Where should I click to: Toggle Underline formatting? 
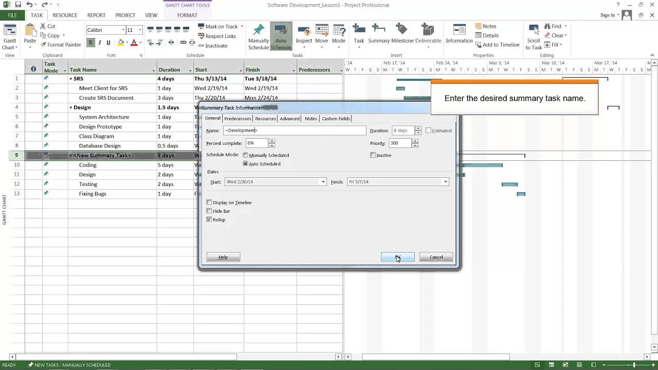[108, 43]
